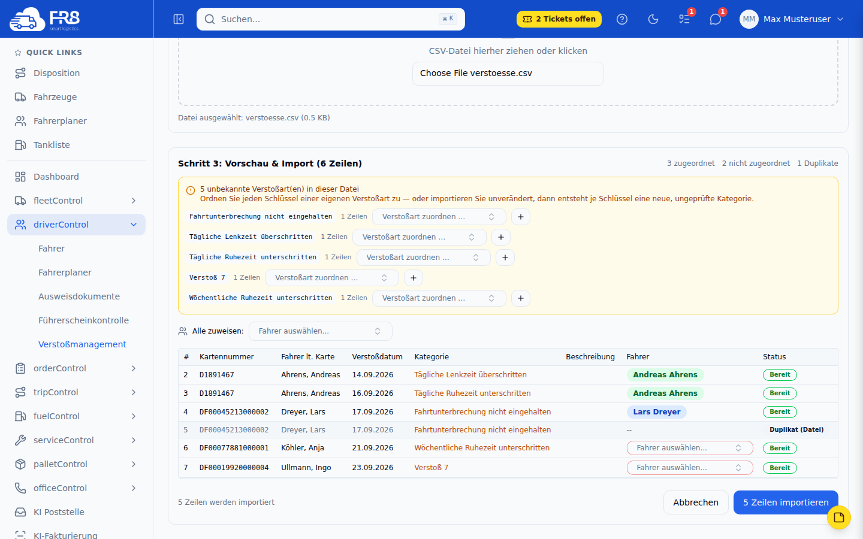Open the chat messages icon
Image resolution: width=863 pixels, height=539 pixels.
716,19
